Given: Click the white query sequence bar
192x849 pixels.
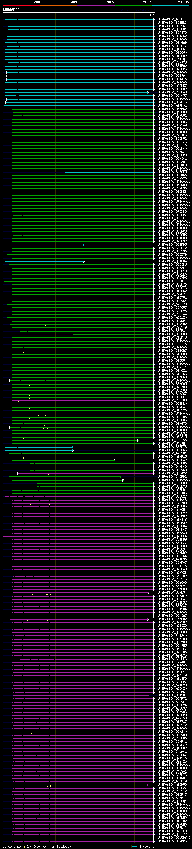Looking at the screenshot, I should pyautogui.click(x=79, y=12).
